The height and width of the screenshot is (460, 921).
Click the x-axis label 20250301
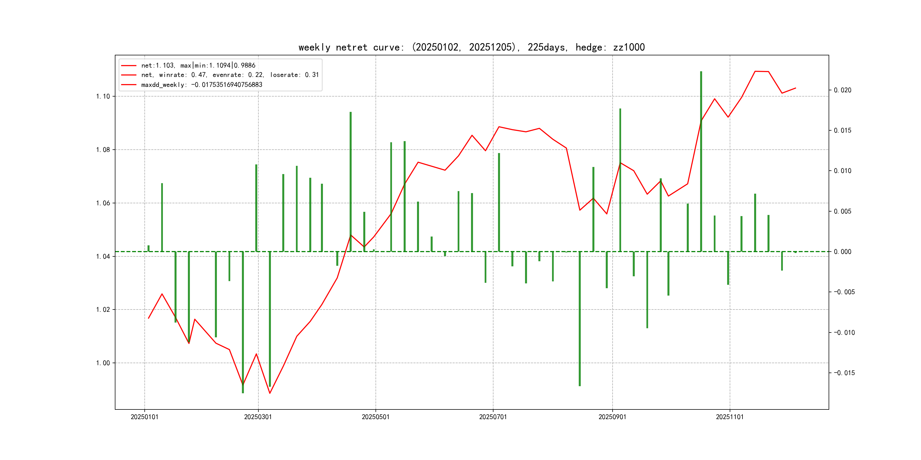pyautogui.click(x=258, y=417)
